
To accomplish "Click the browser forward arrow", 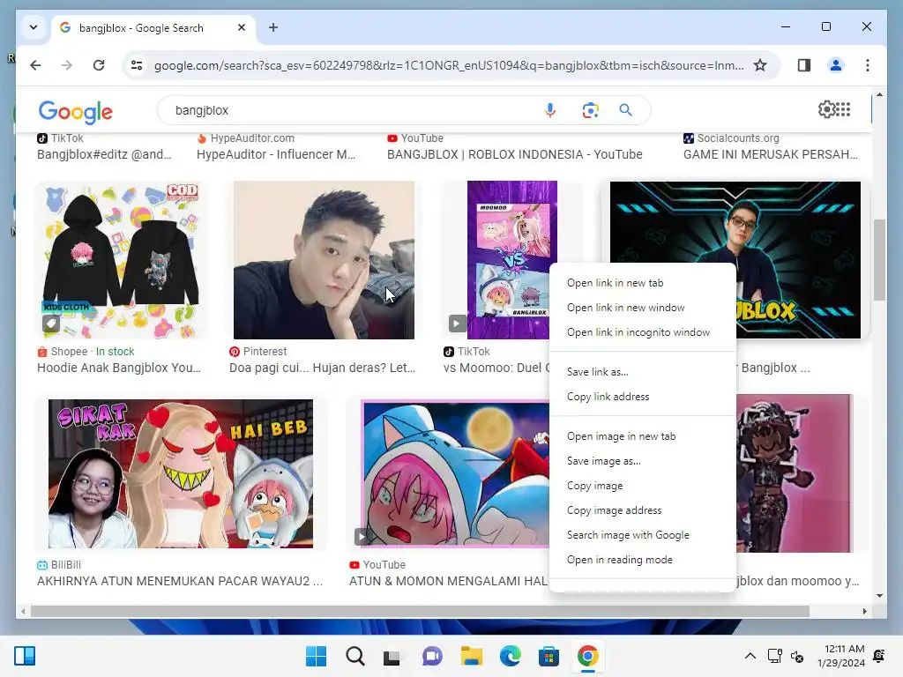I will 67,65.
